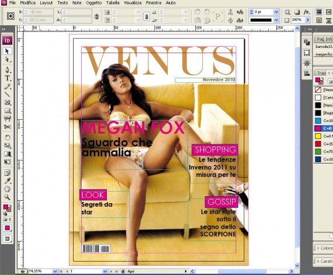
Task: Click the horizontal scrollbar left arrow
Action: point(192,271)
